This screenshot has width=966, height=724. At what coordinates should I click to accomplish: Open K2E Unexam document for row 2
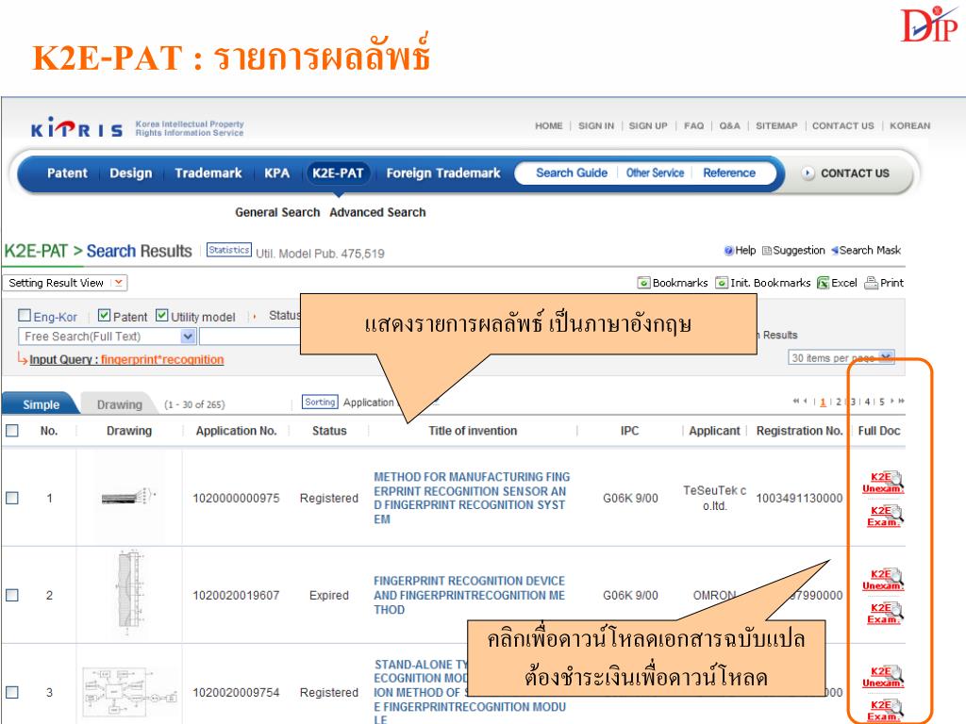click(883, 580)
